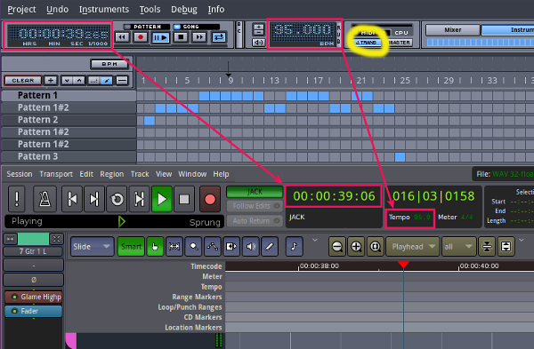This screenshot has height=349, width=534.
Task: Open the Transport menu
Action: click(56, 174)
